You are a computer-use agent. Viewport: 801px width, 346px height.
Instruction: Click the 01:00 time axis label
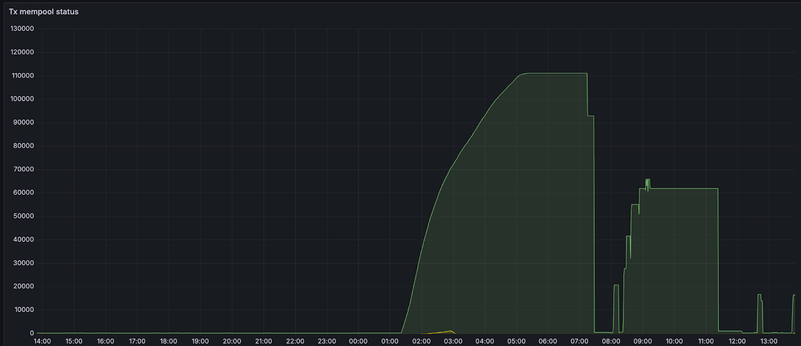click(389, 341)
